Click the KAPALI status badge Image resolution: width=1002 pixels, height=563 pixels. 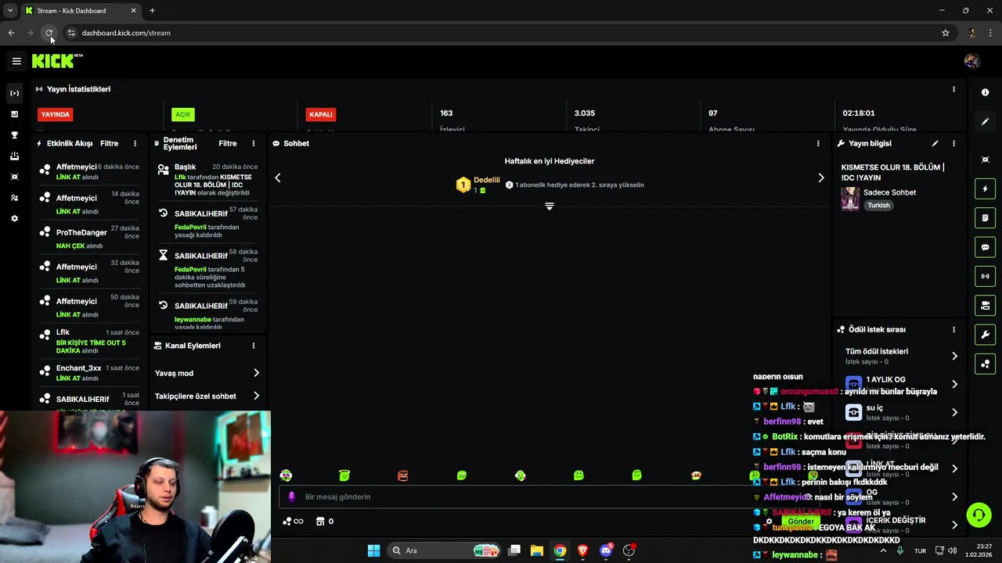(321, 114)
